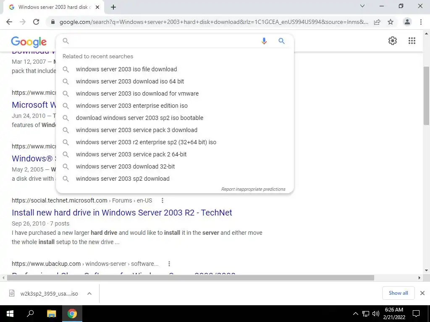Open the clock showing 6:26 AM

coord(394,314)
